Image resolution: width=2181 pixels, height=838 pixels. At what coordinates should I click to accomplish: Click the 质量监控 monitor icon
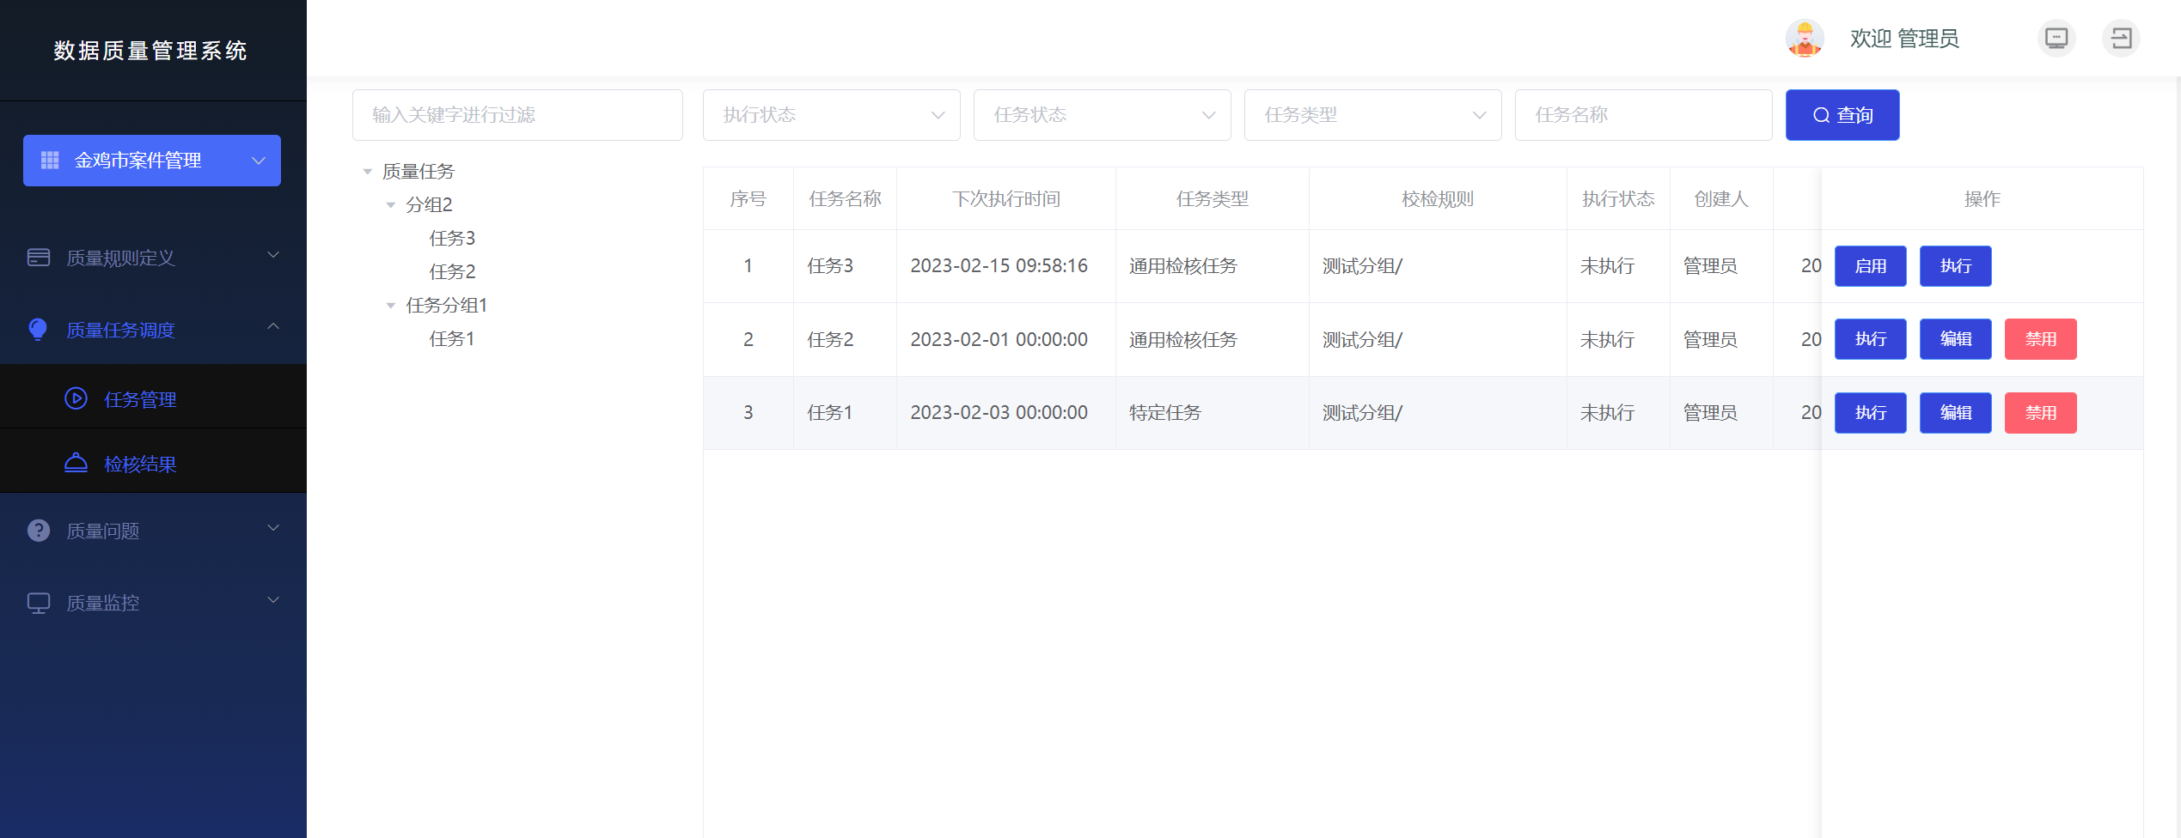(39, 603)
